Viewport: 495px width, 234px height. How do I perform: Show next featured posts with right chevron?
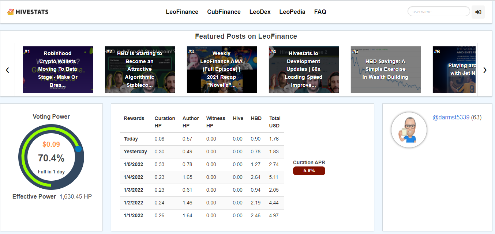485,70
